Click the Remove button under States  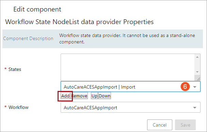click(x=79, y=96)
